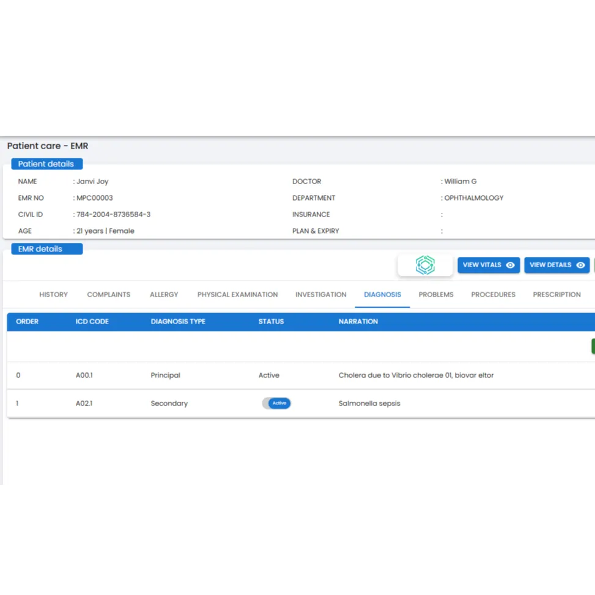
Task: Click the VIEW VITALS button
Action: [x=489, y=265]
